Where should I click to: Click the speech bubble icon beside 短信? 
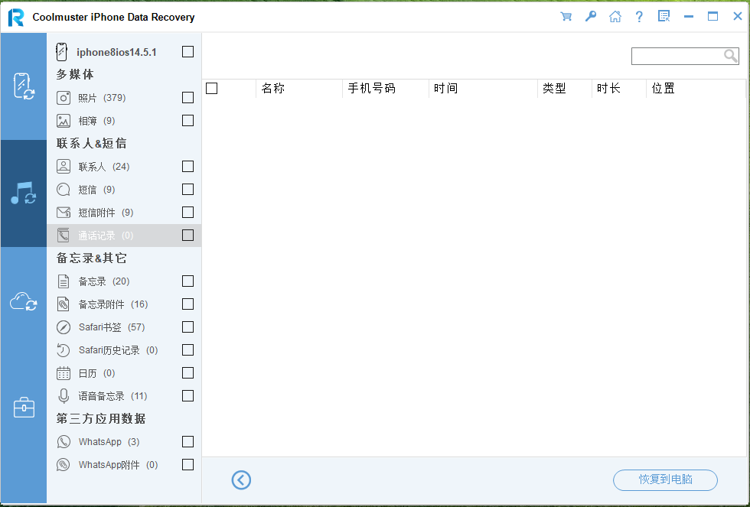coord(64,190)
